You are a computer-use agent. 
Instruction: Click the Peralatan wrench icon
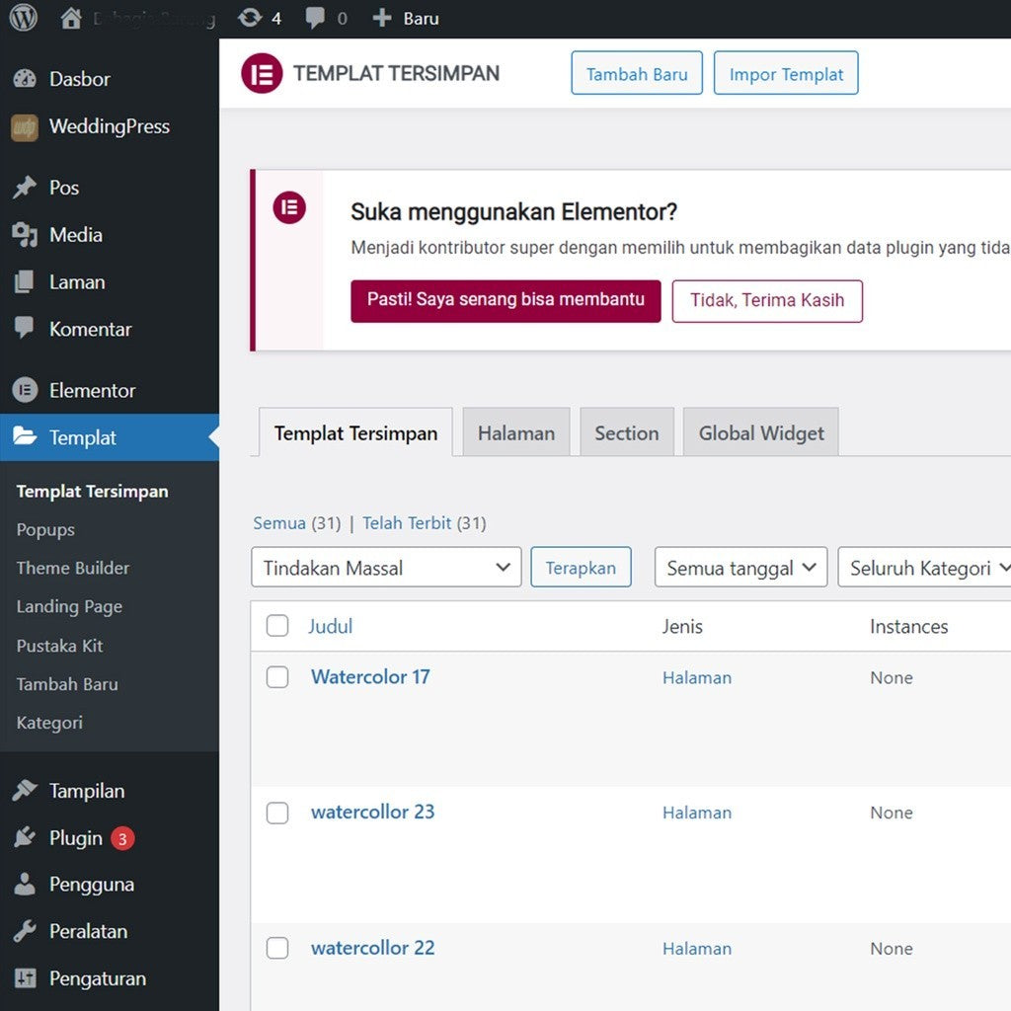point(25,931)
